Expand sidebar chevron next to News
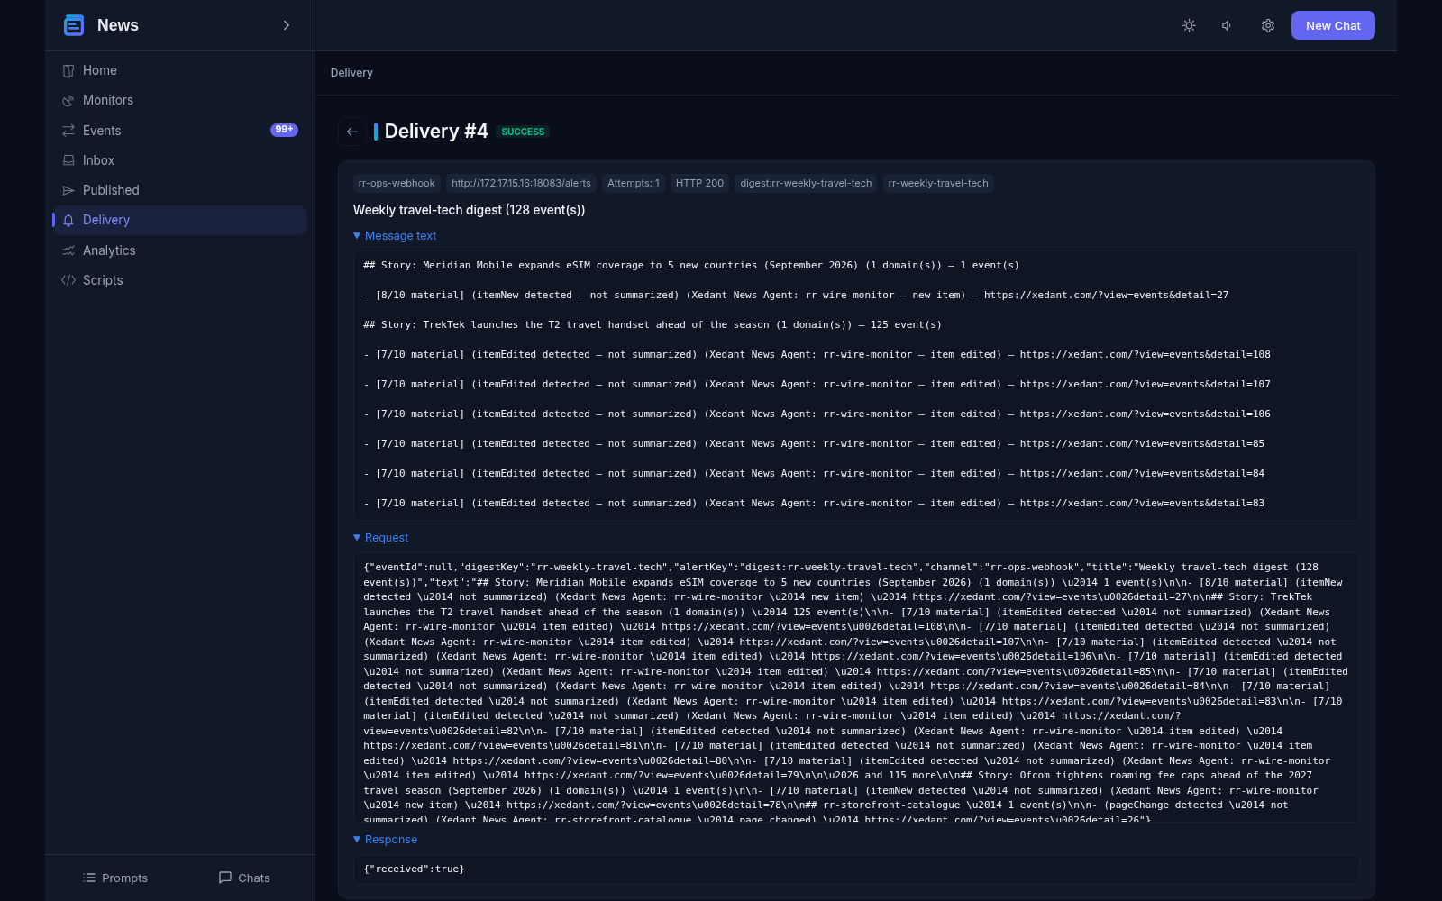This screenshot has width=1442, height=901. point(287,25)
